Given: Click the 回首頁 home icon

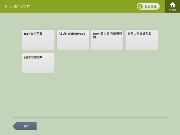Looking at the screenshot, I should point(173,6).
